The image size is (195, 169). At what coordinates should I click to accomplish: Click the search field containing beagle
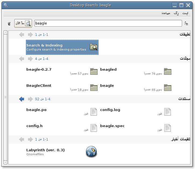pos(108,23)
